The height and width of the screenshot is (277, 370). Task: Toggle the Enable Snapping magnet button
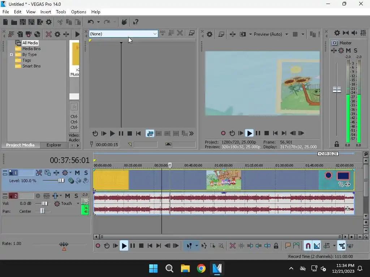pyautogui.click(x=308, y=246)
